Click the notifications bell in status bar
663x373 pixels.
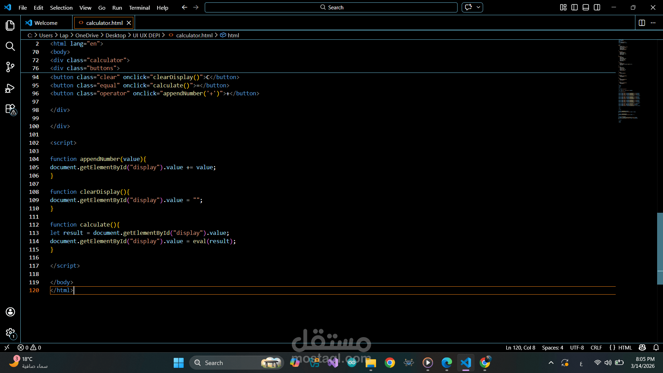point(656,347)
